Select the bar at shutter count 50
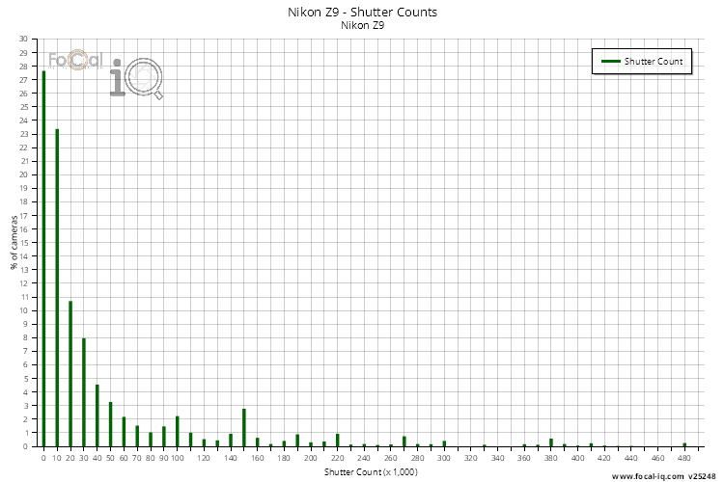The image size is (724, 482). point(110,424)
